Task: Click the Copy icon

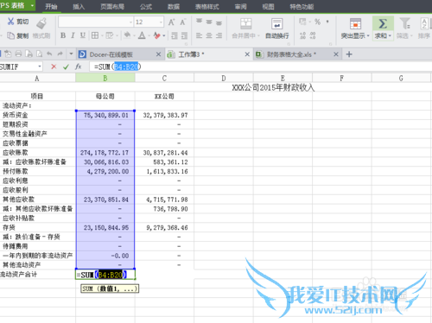Action: [x=10, y=35]
